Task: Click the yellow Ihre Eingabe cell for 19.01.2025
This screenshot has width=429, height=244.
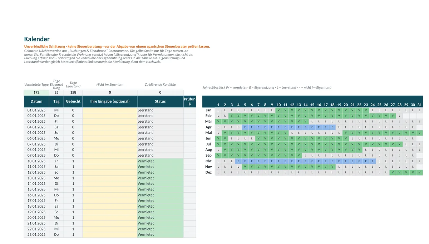Action: click(110, 212)
